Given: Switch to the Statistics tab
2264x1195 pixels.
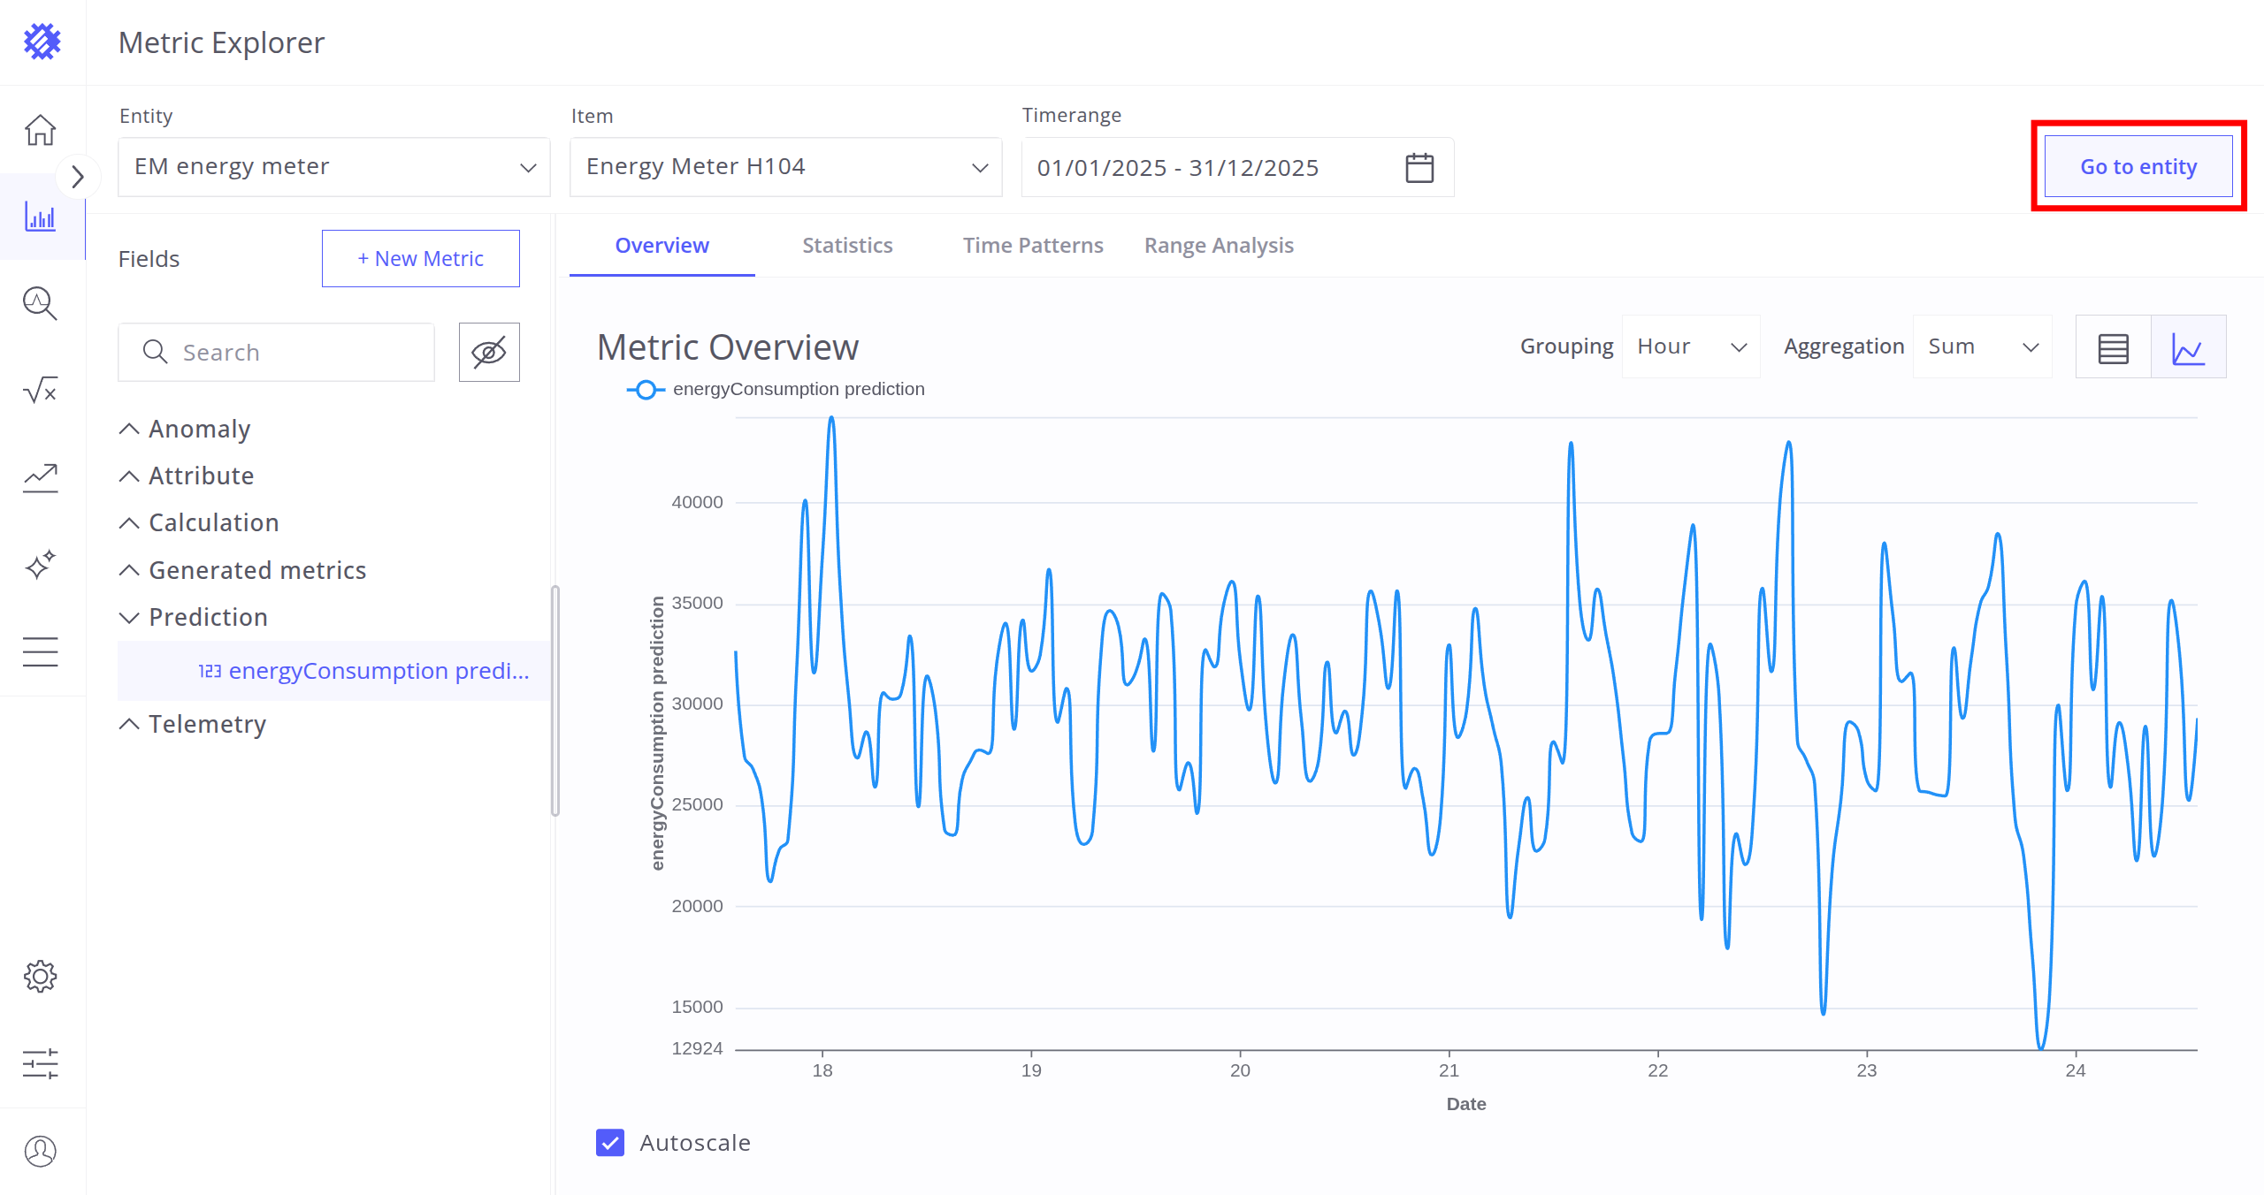Looking at the screenshot, I should 846,246.
